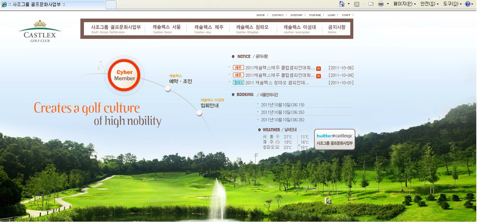
Task: Open the 안전(S) toolbar menu
Action: [x=429, y=4]
